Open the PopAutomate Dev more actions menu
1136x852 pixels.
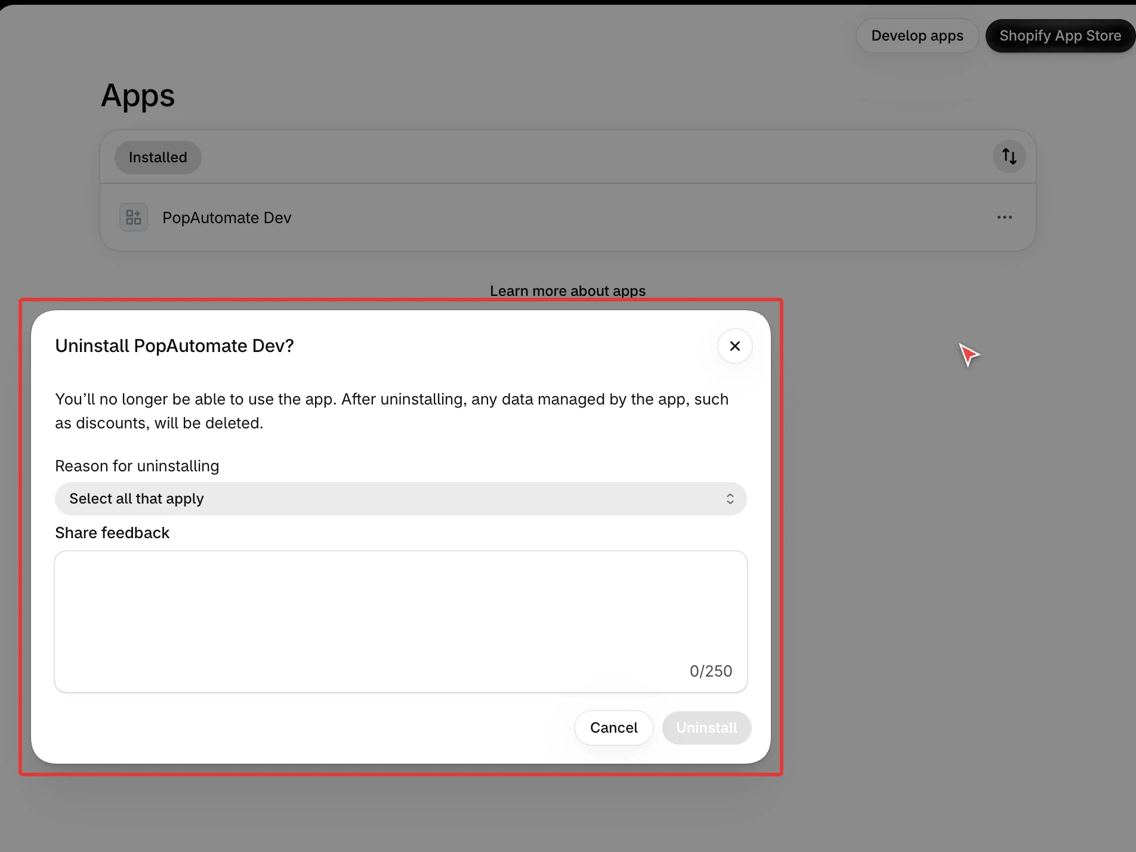[x=1004, y=217]
